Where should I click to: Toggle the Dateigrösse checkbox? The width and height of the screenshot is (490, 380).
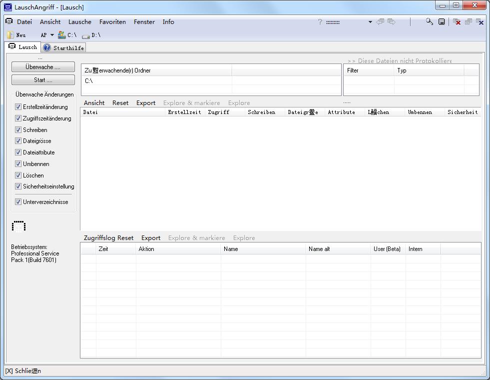click(x=18, y=141)
